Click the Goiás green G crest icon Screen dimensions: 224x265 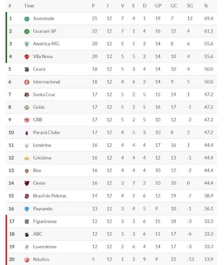(x=27, y=108)
